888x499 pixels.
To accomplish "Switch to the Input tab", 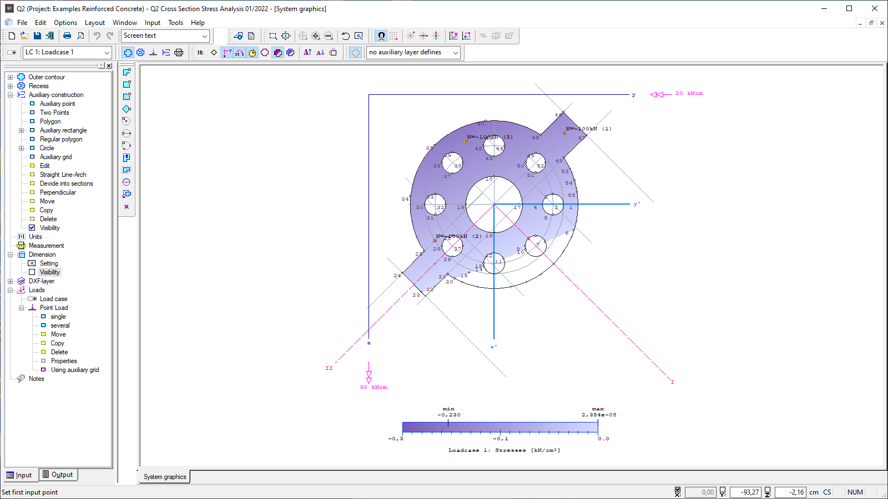I will click(x=20, y=475).
